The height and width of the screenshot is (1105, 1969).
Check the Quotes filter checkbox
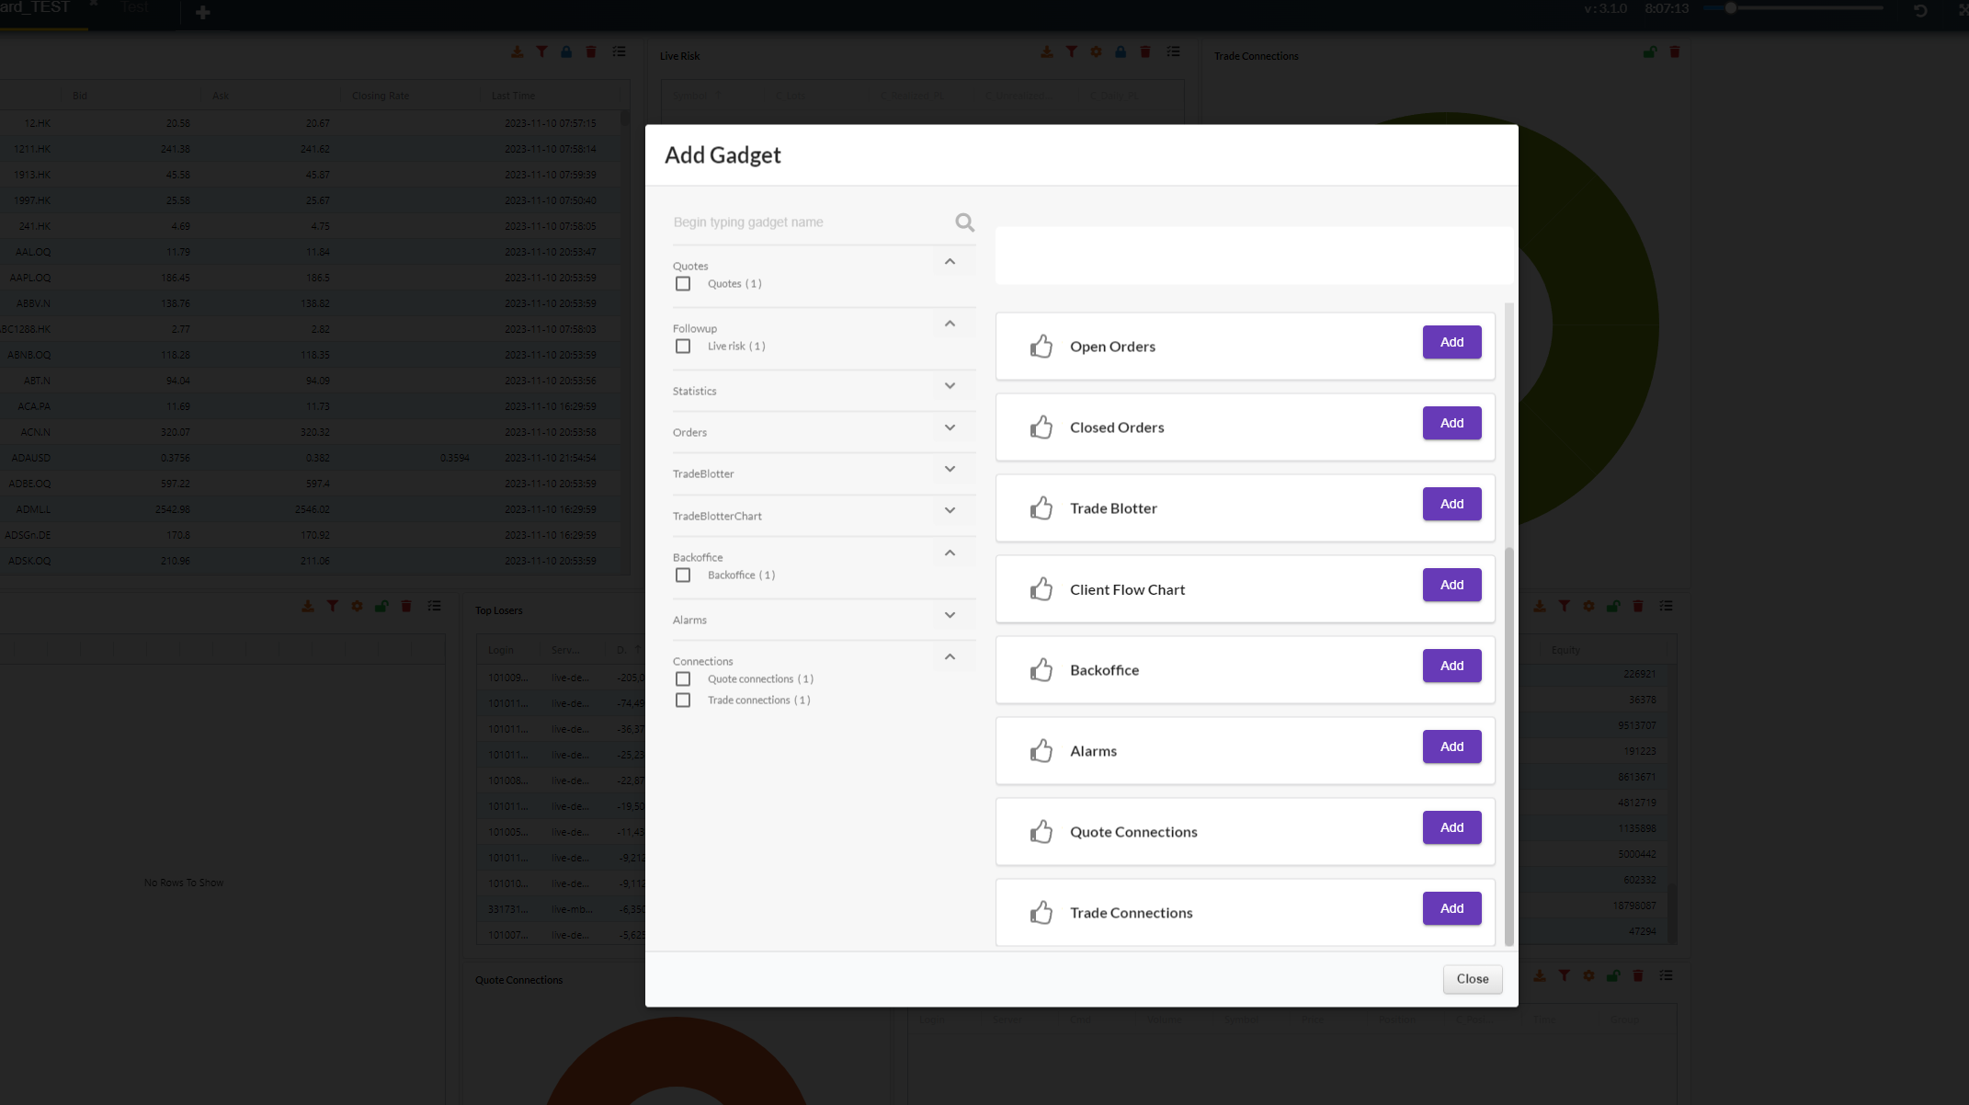[x=683, y=284]
